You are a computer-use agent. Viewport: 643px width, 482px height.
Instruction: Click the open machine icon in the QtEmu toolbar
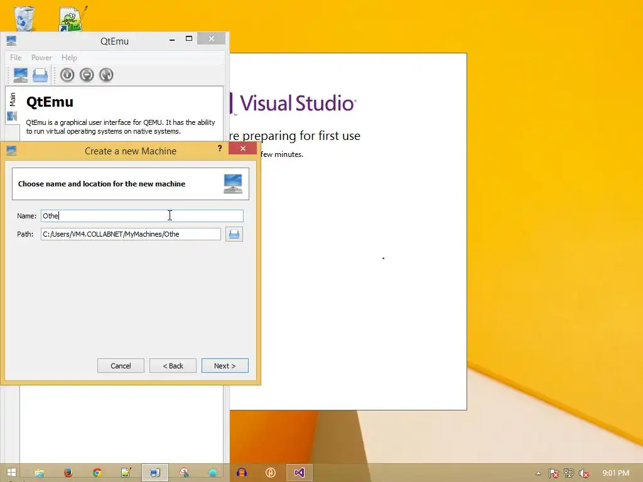(40, 75)
